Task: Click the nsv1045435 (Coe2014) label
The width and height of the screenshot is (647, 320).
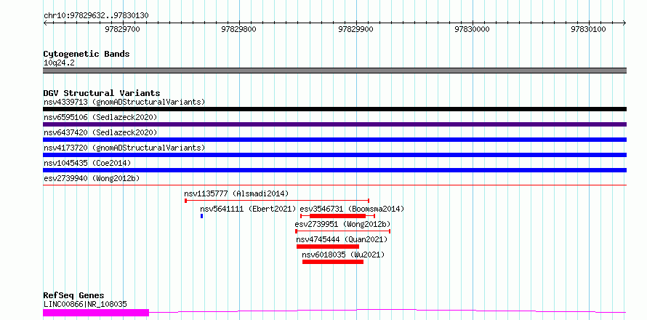Action: point(87,163)
